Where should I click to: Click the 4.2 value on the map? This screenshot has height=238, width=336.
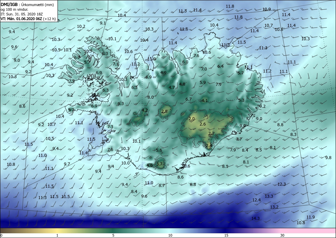[x=145, y=110]
